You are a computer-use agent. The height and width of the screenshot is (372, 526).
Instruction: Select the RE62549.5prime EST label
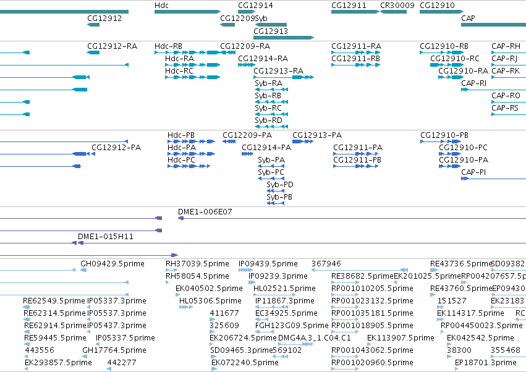click(54, 301)
